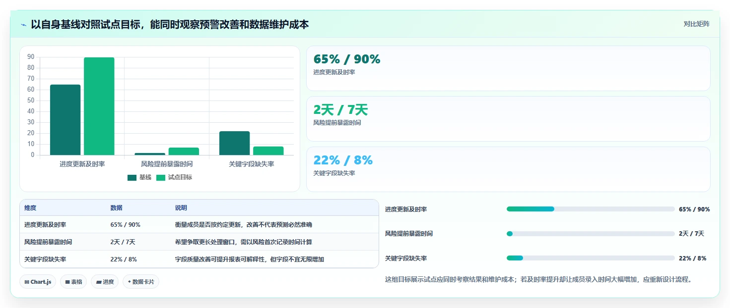The height and width of the screenshot is (308, 730).
Task: Click the 22% / 8% value beside the progress bar
Action: pos(692,258)
